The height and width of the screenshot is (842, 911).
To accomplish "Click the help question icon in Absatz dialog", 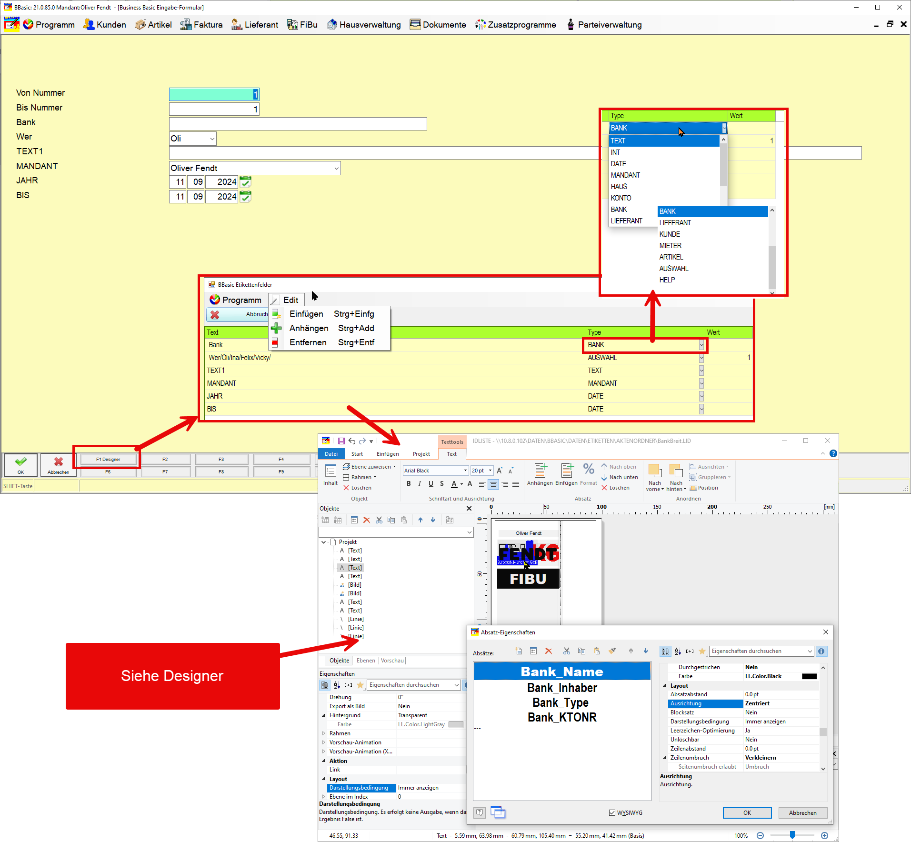I will 480,812.
